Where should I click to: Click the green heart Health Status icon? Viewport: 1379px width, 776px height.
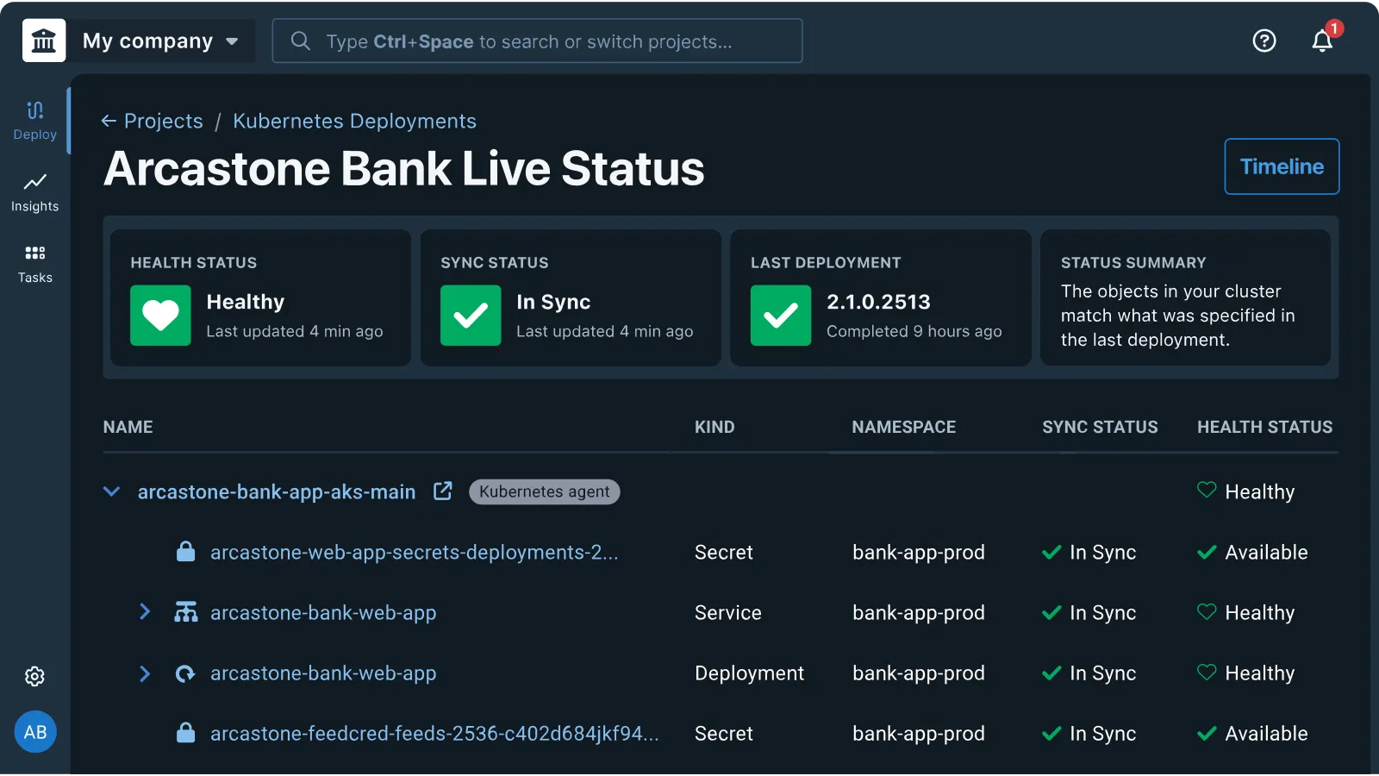click(x=160, y=316)
